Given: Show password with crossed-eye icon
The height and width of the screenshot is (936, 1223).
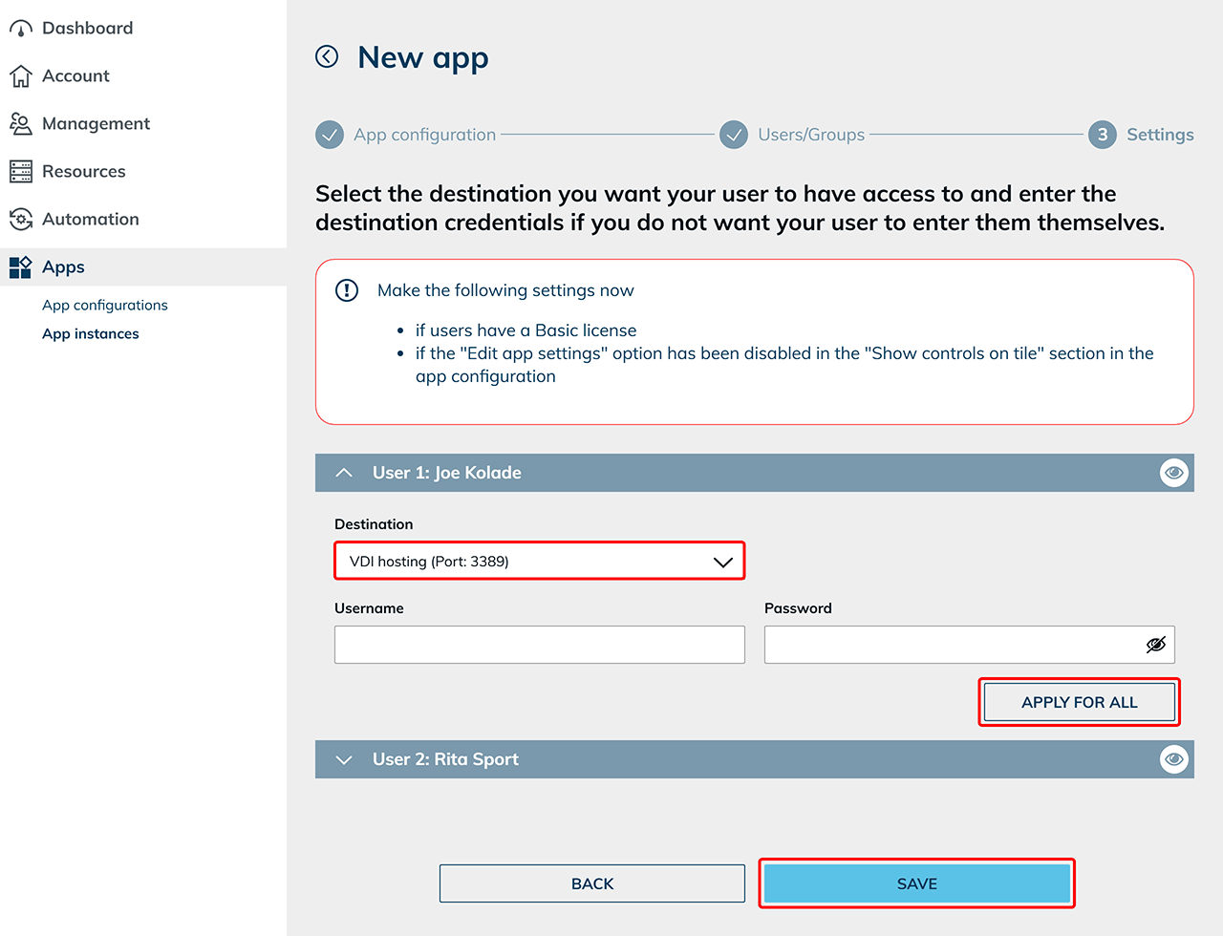Looking at the screenshot, I should (x=1155, y=645).
